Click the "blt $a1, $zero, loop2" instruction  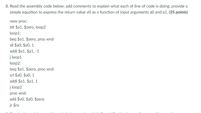pos(28,27)
